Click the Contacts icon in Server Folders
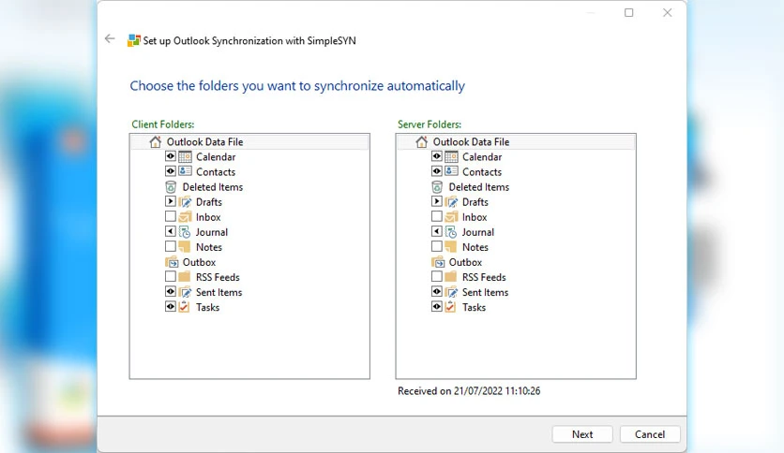Image resolution: width=784 pixels, height=453 pixels. tap(451, 171)
